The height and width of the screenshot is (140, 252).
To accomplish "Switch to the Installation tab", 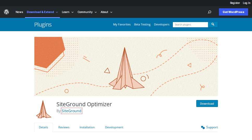I will pyautogui.click(x=87, y=127).
